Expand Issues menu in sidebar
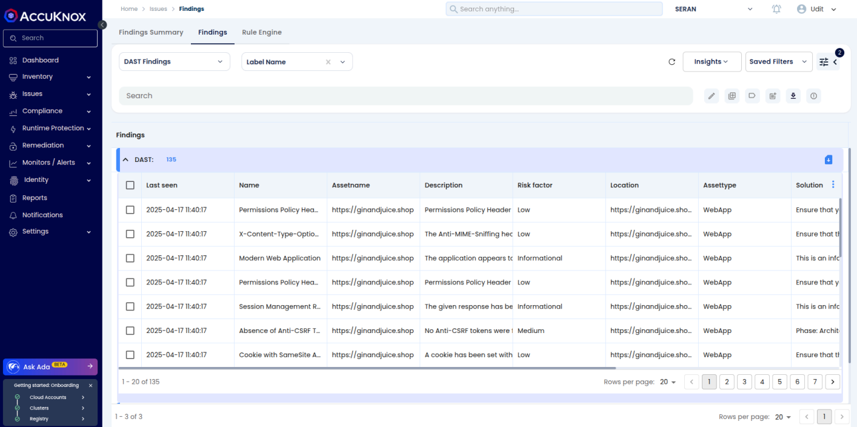The image size is (857, 427). pos(51,94)
